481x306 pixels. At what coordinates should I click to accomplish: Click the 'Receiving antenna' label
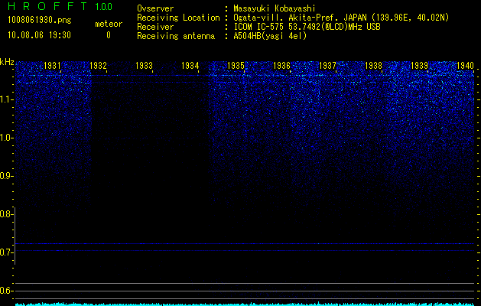click(x=176, y=36)
